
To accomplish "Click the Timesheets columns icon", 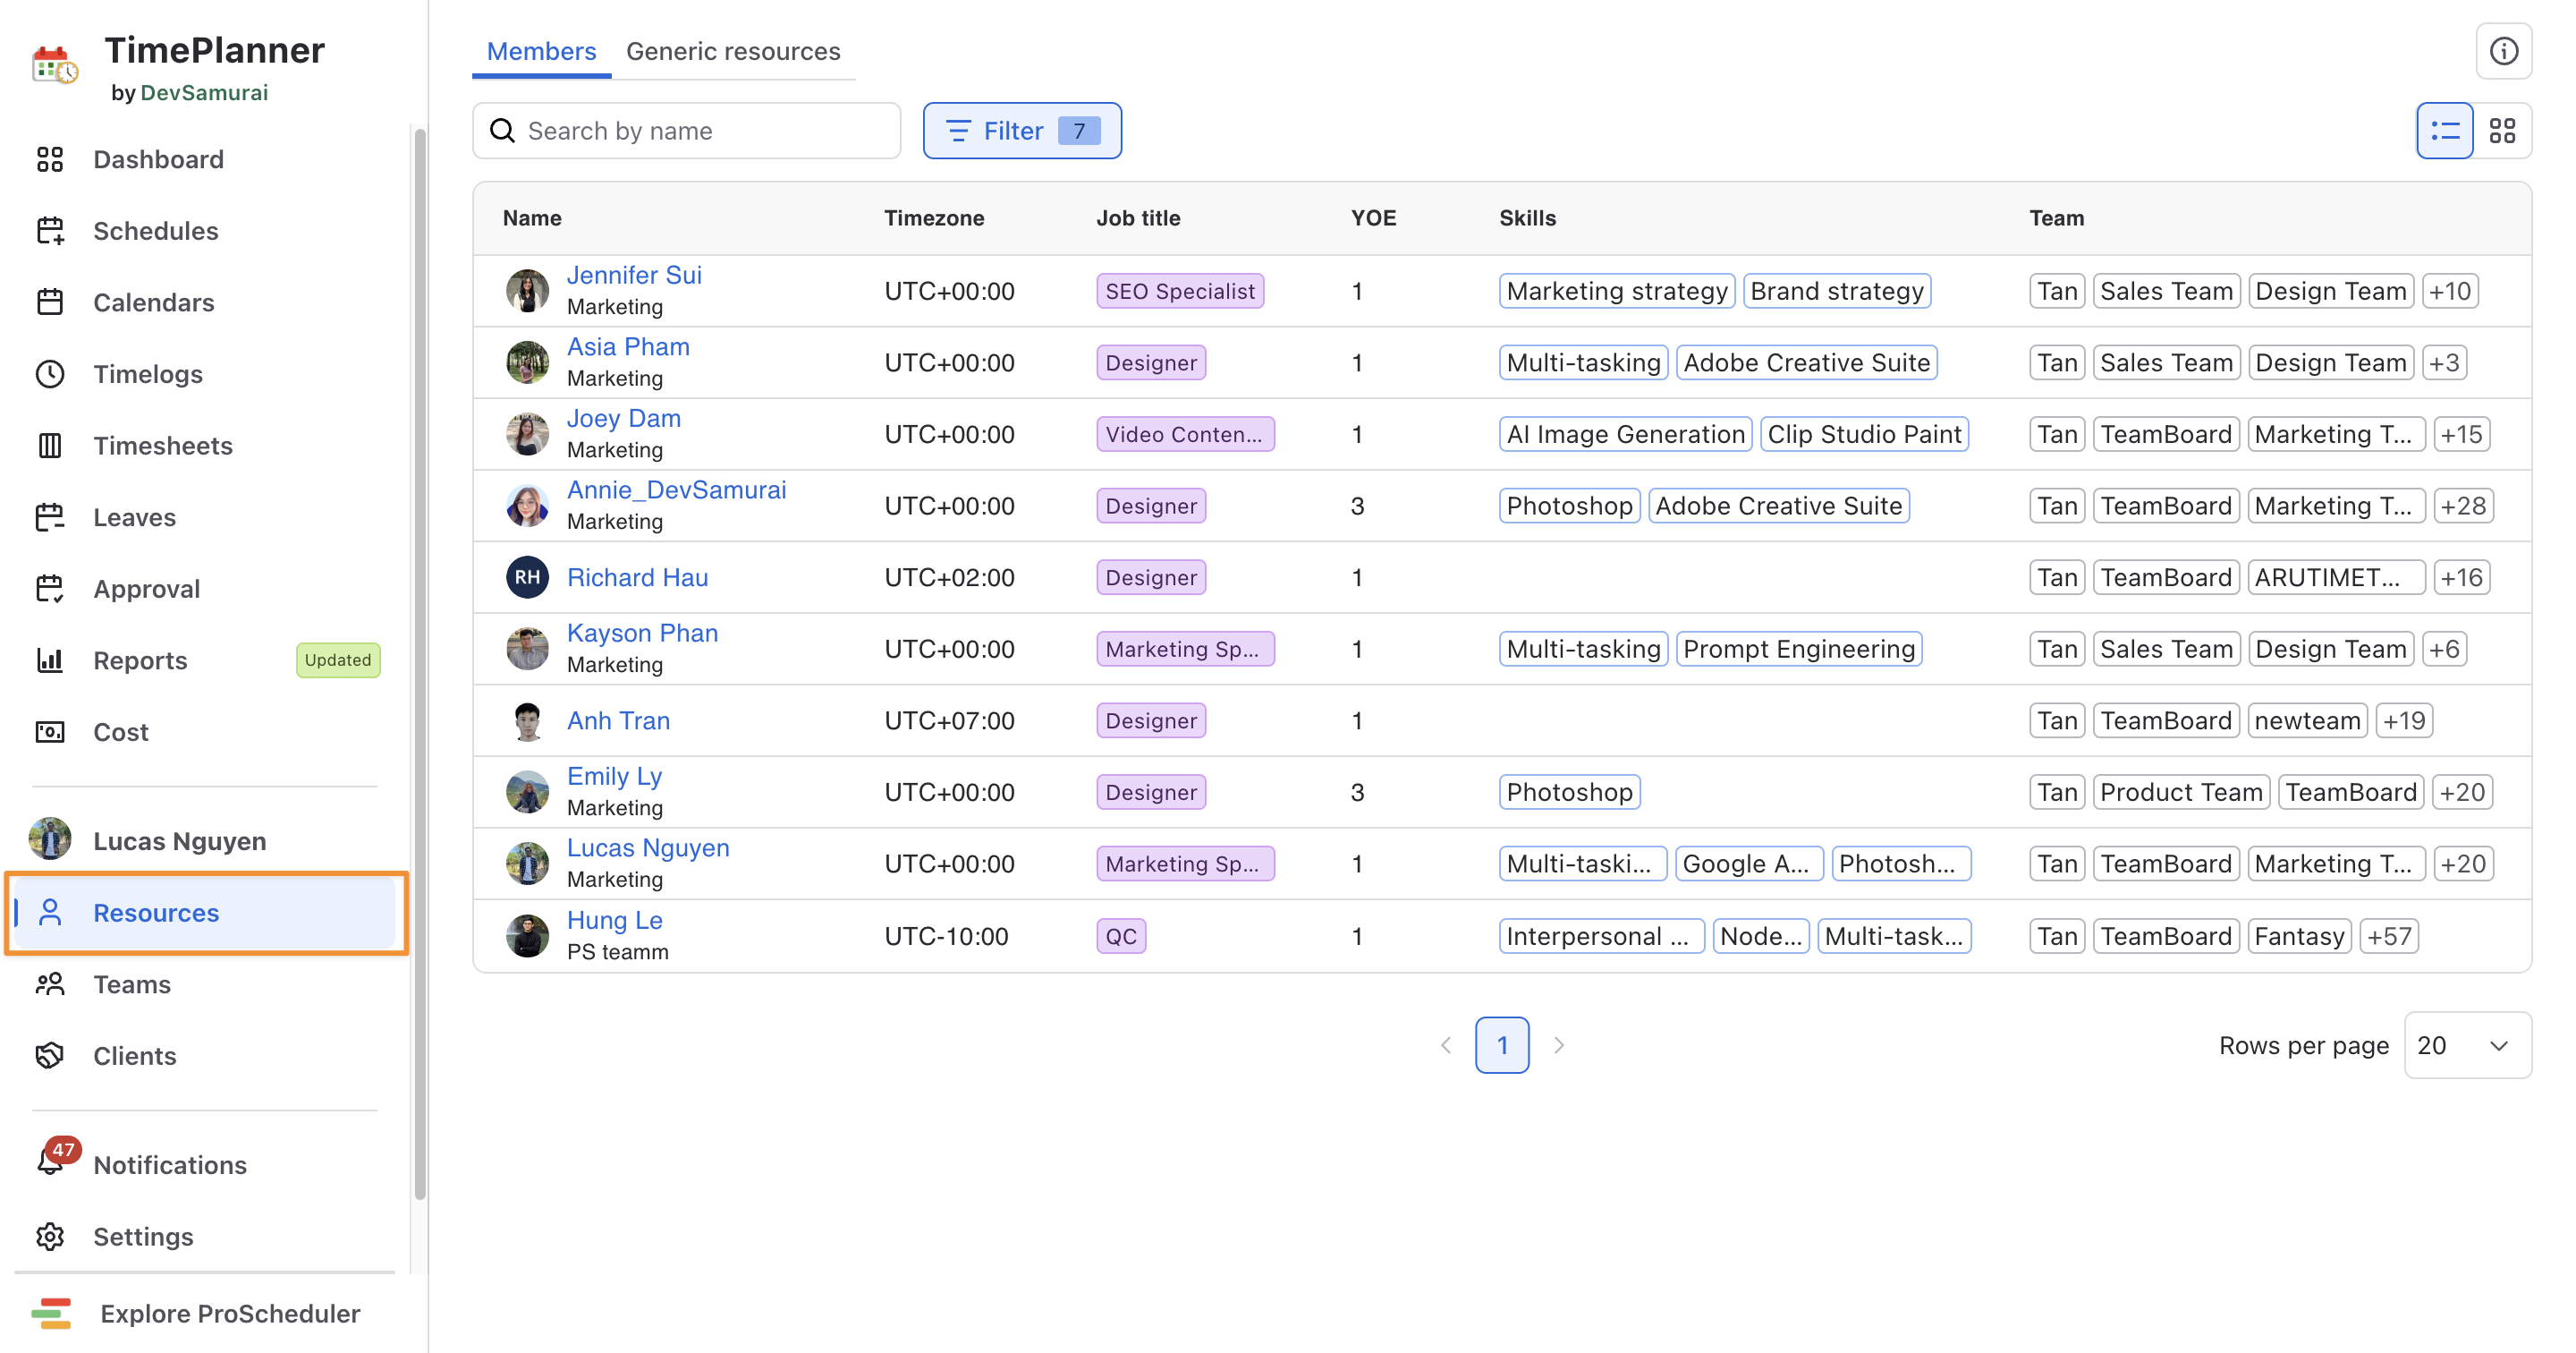I will click(x=50, y=446).
